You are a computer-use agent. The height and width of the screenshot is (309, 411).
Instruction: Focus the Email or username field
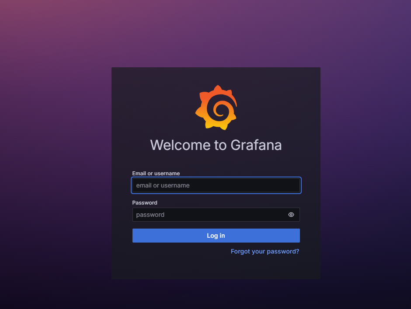tap(216, 185)
